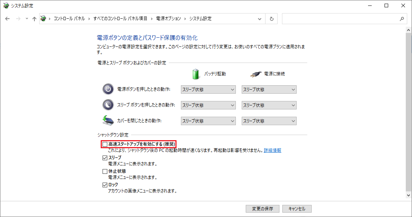Click the sleep button moon icon

(108, 105)
